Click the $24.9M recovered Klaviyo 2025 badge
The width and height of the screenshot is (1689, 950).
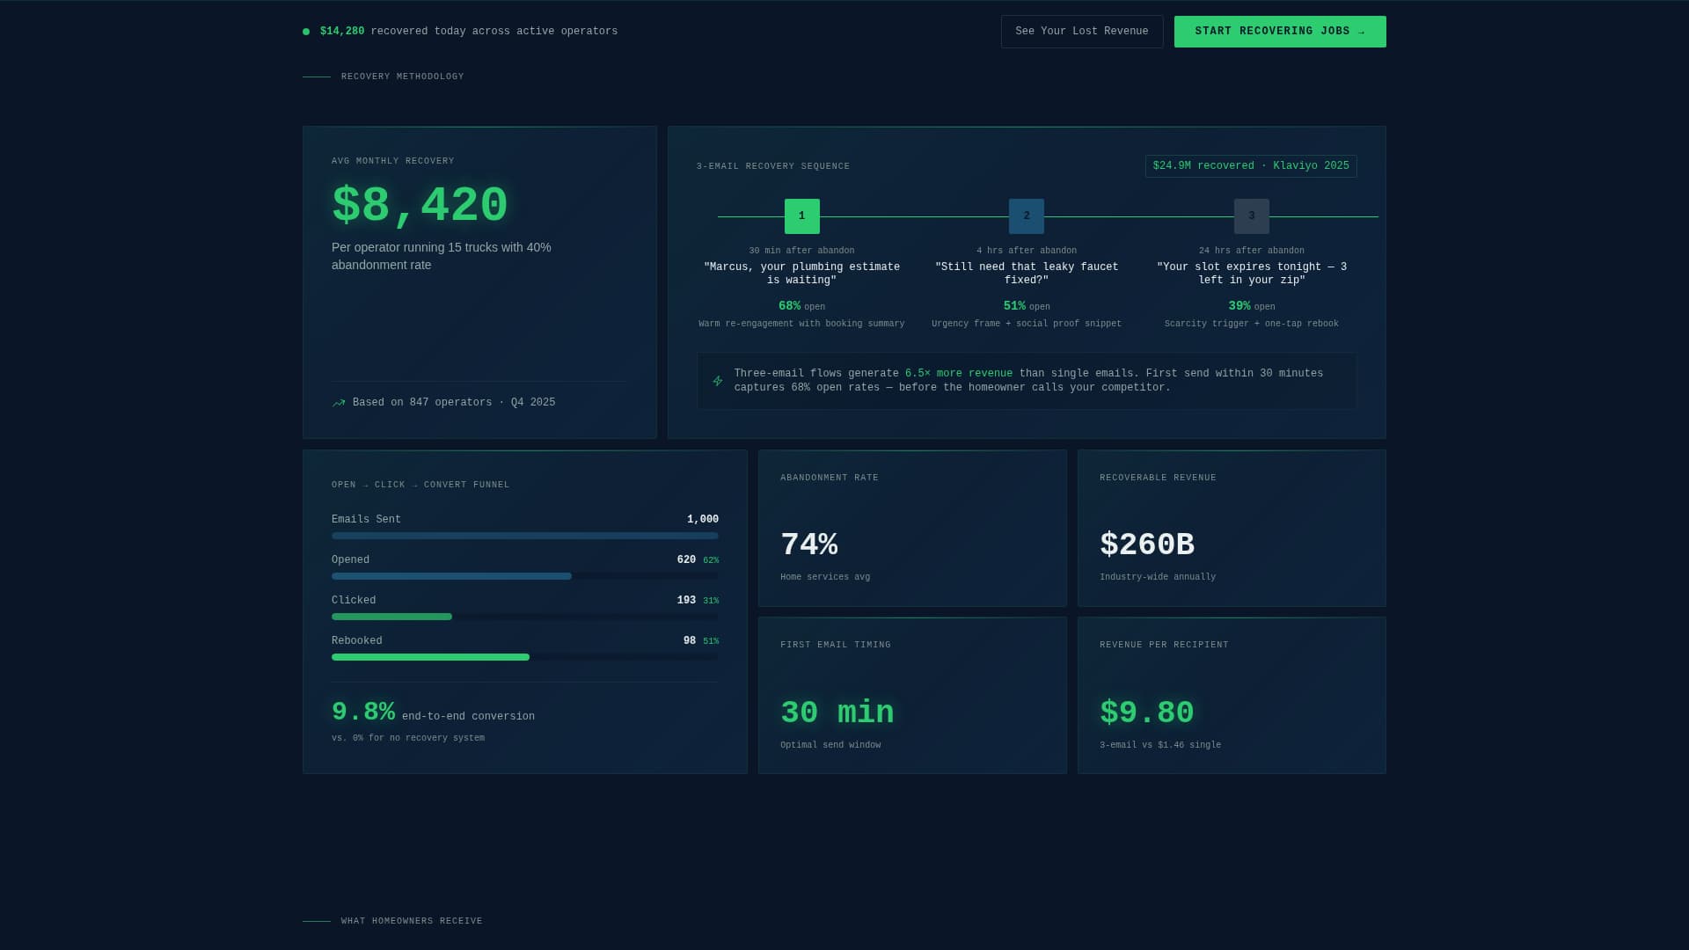pos(1251,166)
